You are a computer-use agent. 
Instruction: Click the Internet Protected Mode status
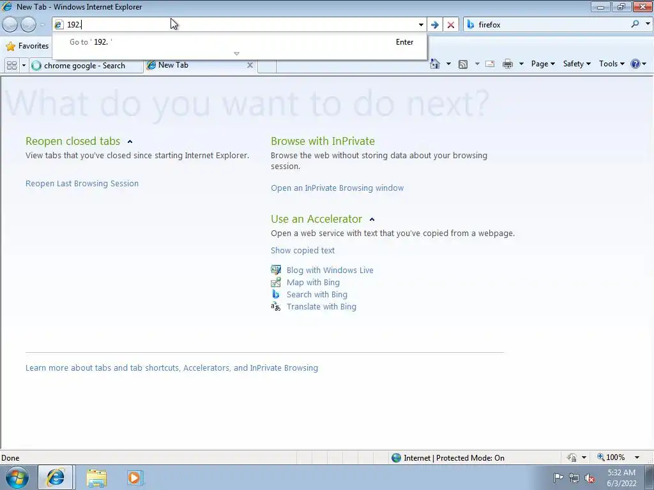[448, 458]
